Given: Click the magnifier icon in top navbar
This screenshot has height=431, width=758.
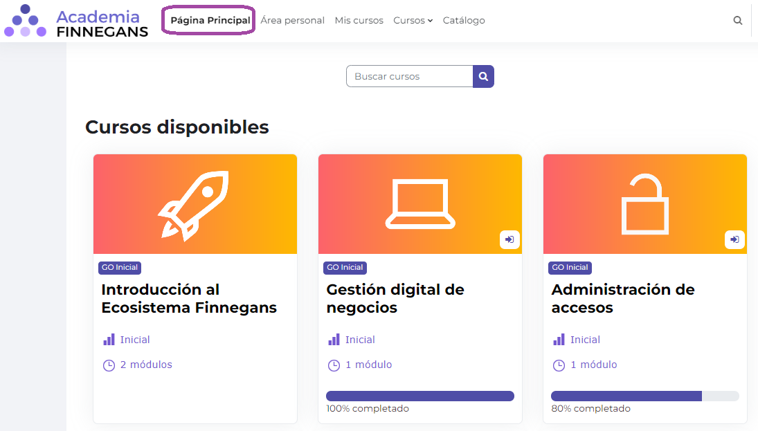Looking at the screenshot, I should pyautogui.click(x=737, y=21).
